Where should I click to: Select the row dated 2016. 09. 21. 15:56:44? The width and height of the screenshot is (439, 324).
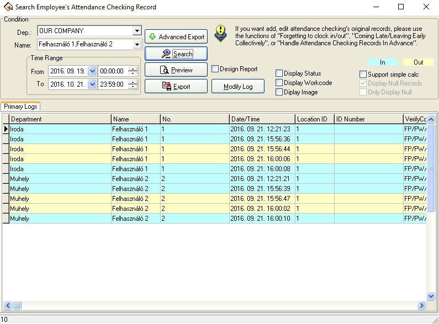pyautogui.click(x=218, y=149)
